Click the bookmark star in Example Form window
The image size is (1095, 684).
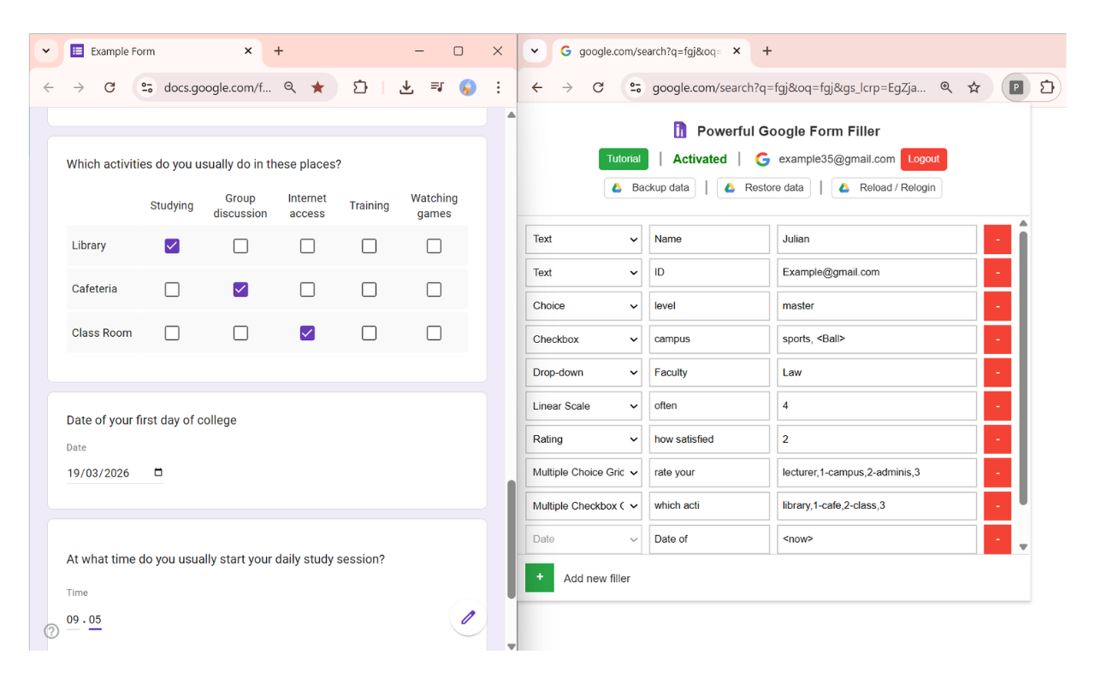[317, 87]
